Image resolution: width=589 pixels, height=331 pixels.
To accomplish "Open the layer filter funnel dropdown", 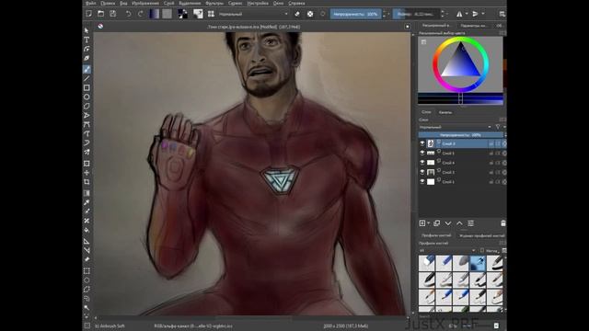I will coord(499,127).
